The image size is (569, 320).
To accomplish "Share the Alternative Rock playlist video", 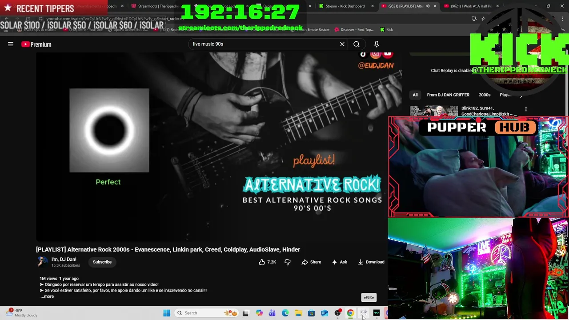I will [x=311, y=262].
